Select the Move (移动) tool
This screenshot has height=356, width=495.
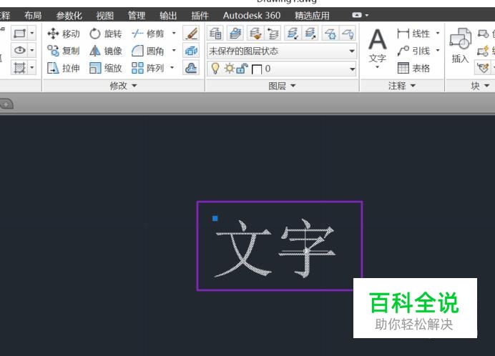[64, 34]
